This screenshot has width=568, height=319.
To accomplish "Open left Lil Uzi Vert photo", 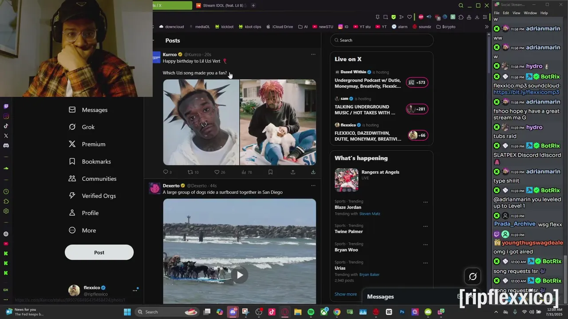I will [x=201, y=122].
